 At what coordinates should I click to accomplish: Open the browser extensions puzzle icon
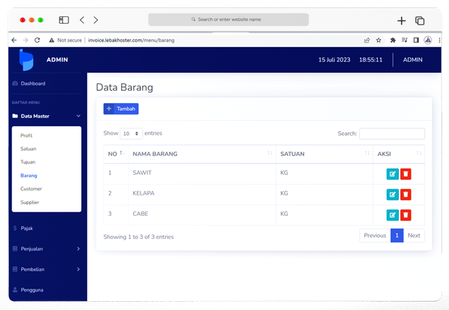point(393,40)
